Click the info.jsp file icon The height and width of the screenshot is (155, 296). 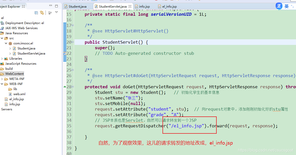coord(6,104)
